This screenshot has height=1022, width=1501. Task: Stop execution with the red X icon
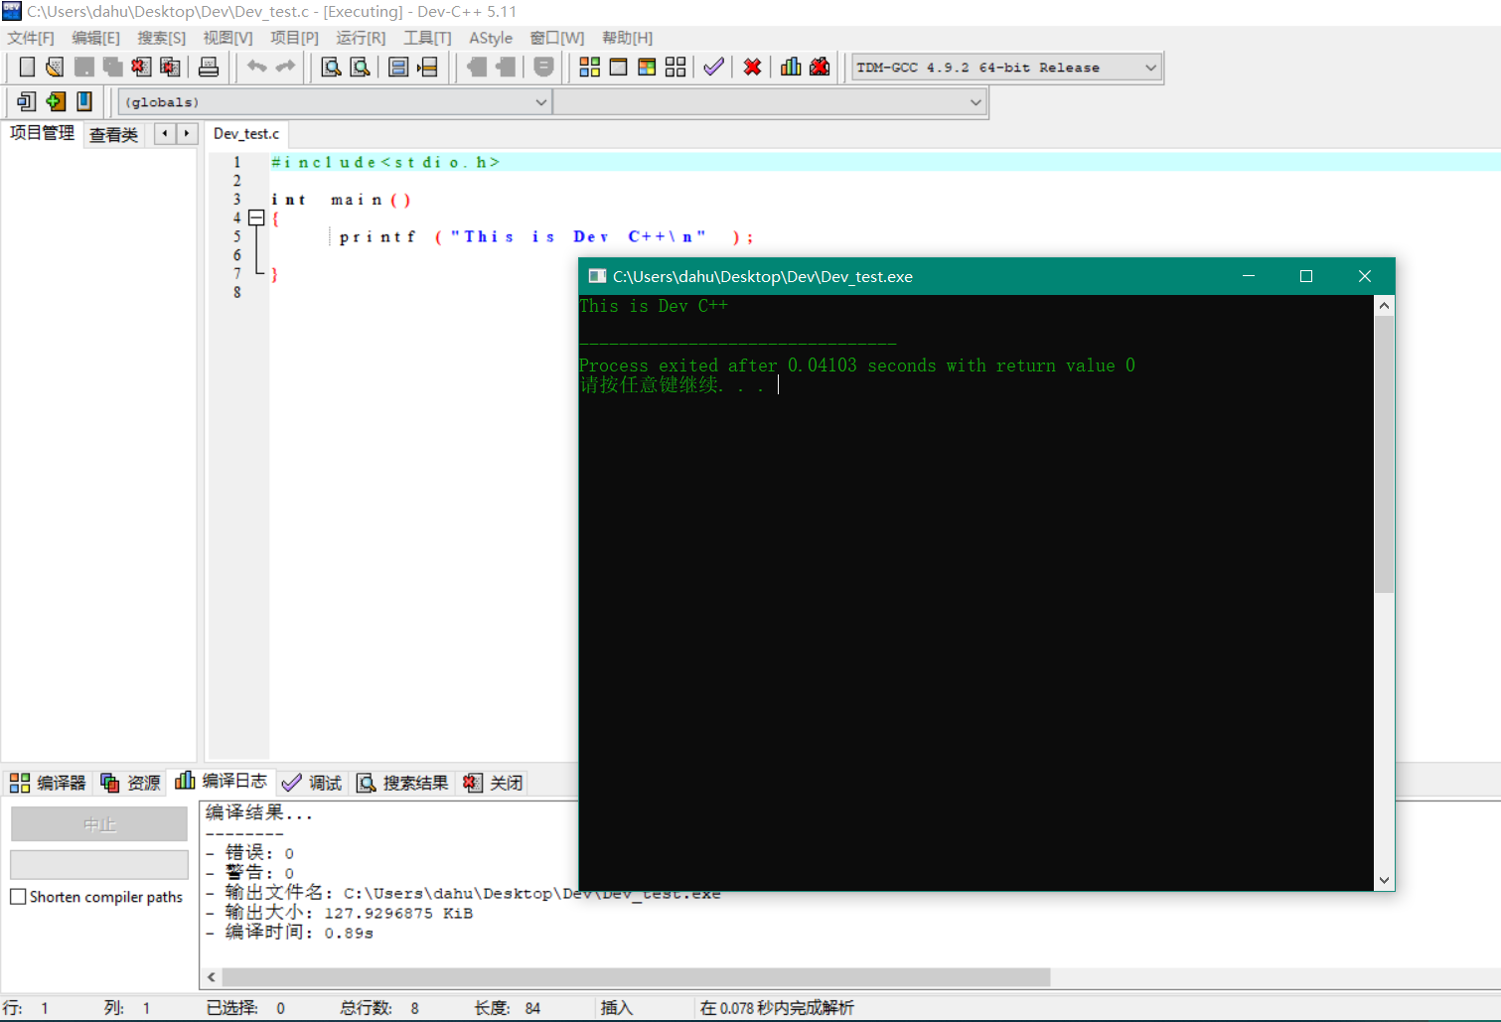click(753, 67)
